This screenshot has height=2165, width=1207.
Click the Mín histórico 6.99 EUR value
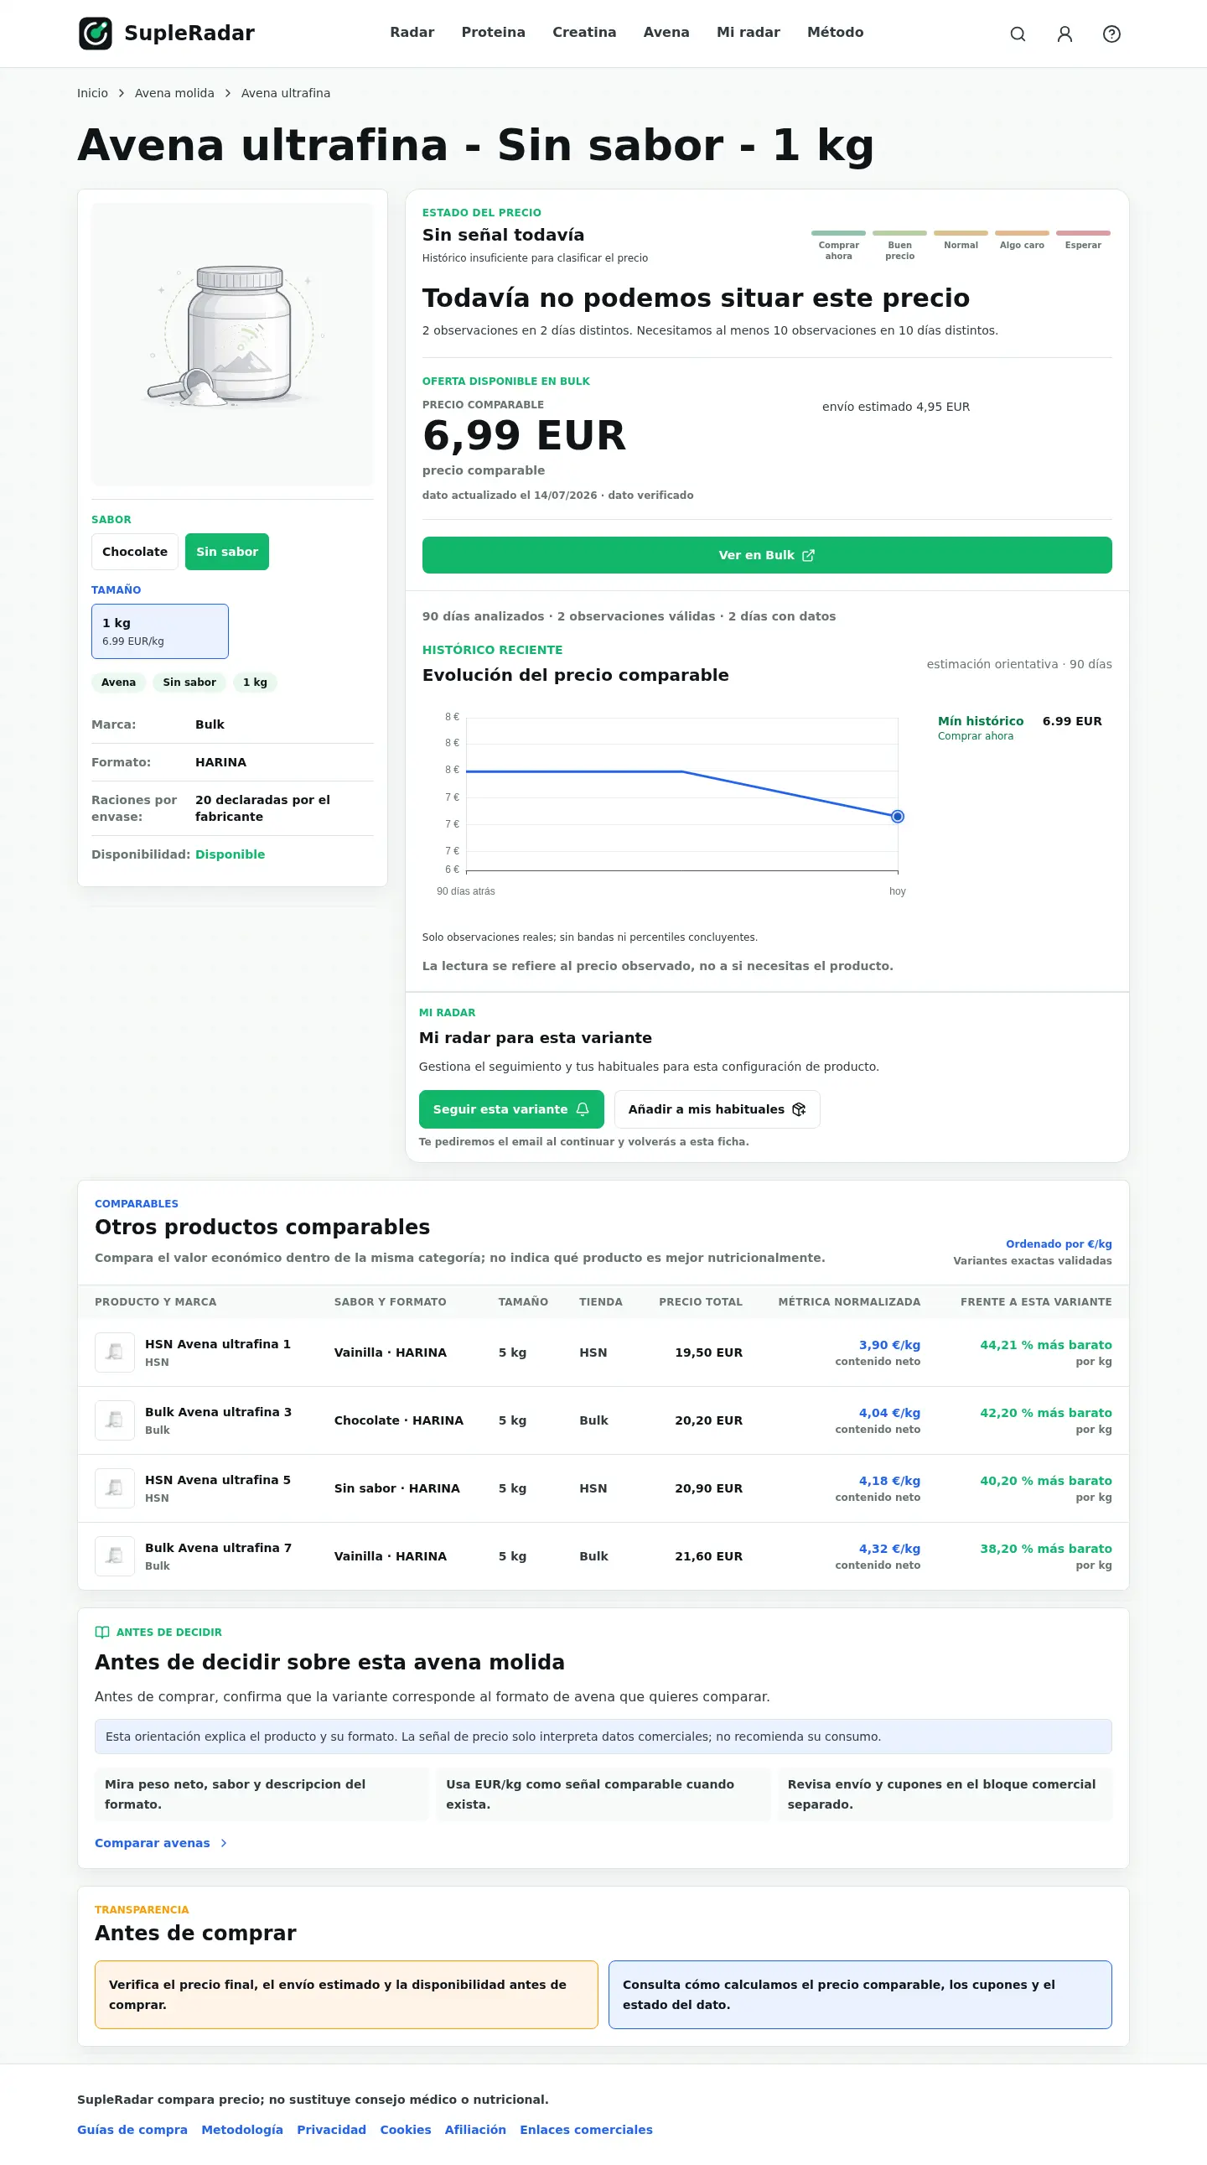[x=1072, y=721]
